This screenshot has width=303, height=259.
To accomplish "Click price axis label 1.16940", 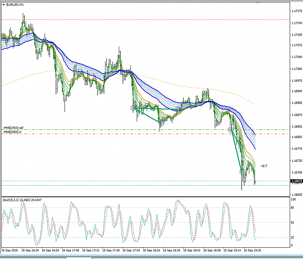I will [297, 91].
